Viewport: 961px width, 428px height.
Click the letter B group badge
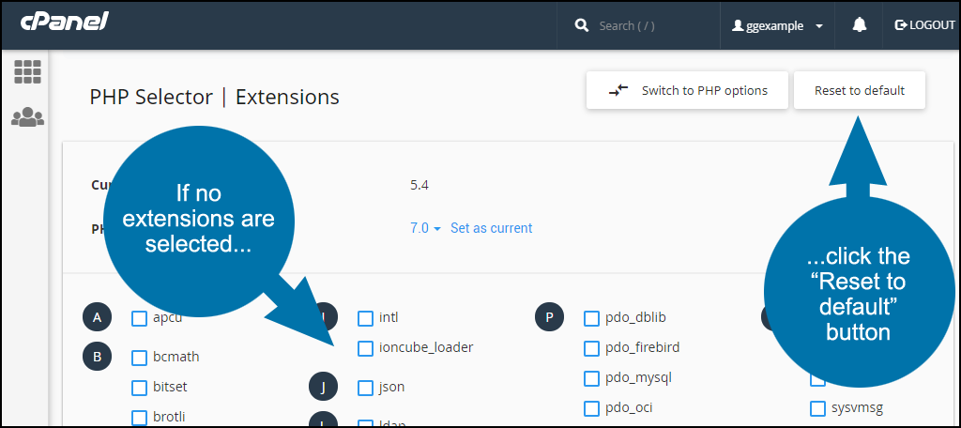click(x=97, y=357)
